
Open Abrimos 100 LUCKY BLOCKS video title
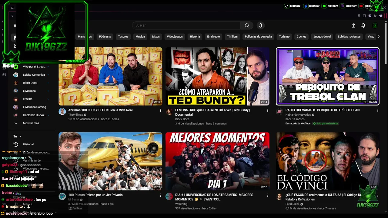(100, 110)
